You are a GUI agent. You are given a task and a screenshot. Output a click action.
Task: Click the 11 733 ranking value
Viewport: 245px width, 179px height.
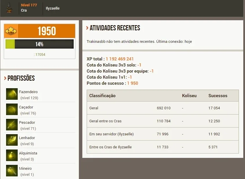[163, 147]
